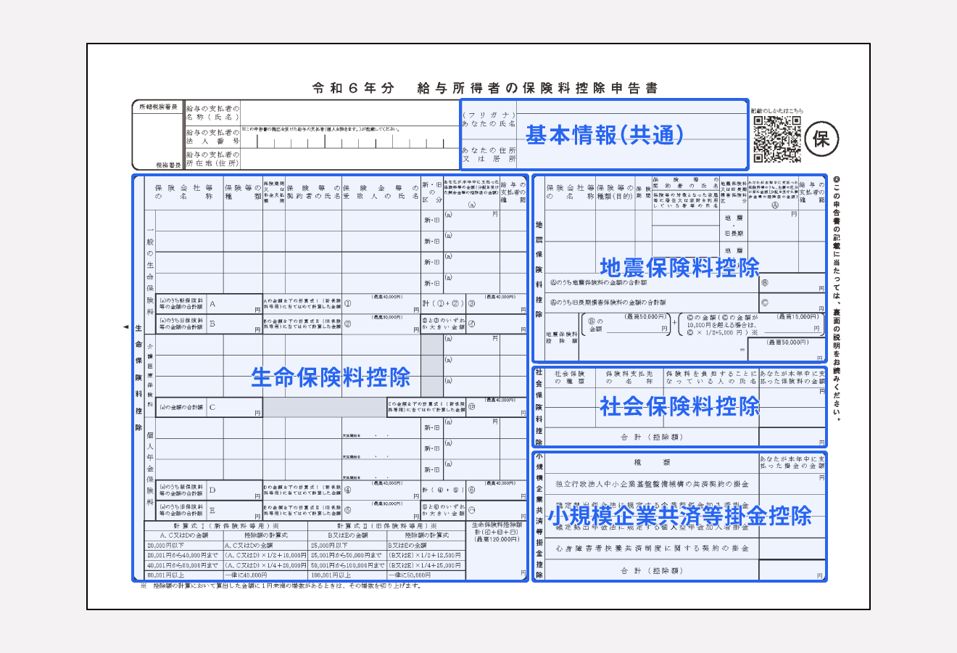This screenshot has width=957, height=653.
Task: Click vertical note ◎この申告書の記載に当たっては
Action: point(837,298)
